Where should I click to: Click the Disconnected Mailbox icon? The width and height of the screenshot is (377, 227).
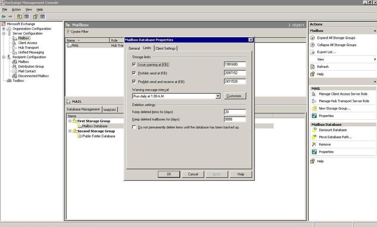tap(15, 76)
